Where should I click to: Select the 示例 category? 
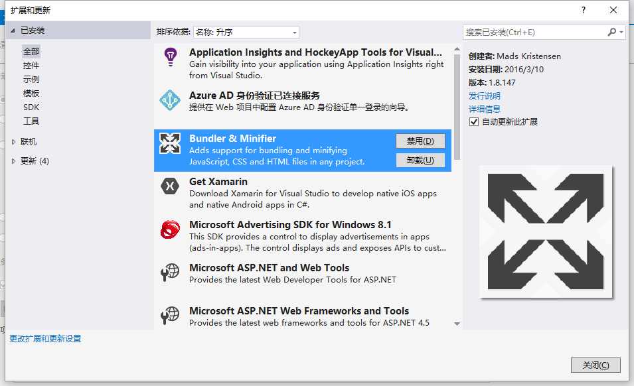point(31,79)
